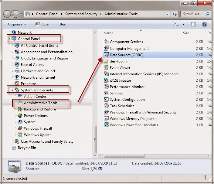Open Help with the question mark icon

204,24
